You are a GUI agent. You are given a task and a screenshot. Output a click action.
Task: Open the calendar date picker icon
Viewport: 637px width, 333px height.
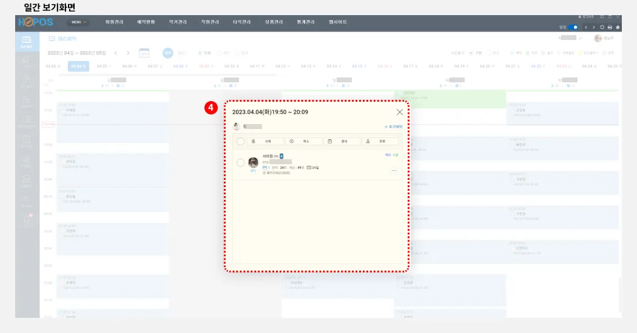[x=144, y=53]
